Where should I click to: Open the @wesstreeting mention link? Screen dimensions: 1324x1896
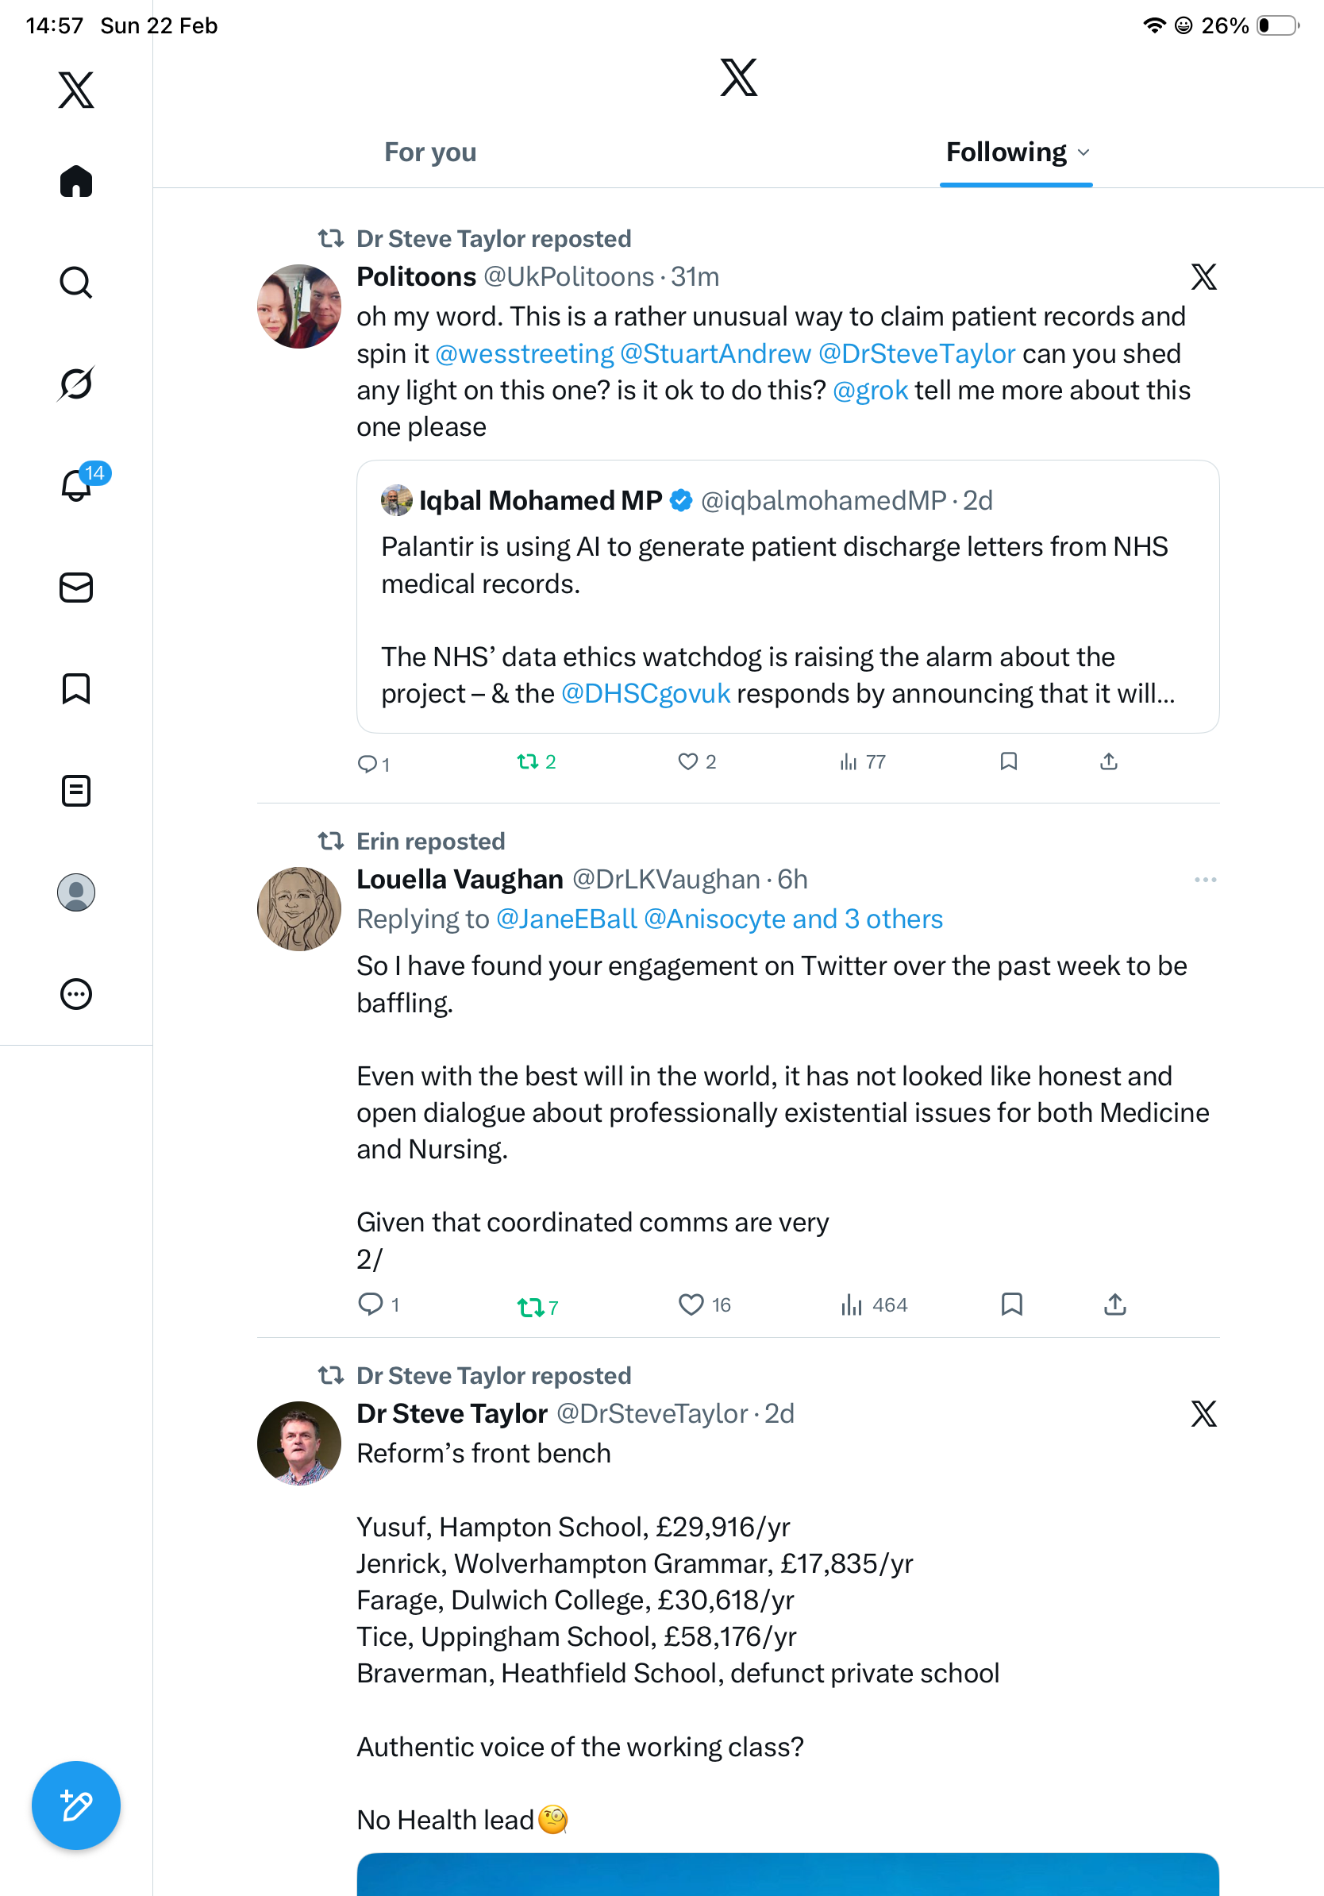[x=524, y=353]
